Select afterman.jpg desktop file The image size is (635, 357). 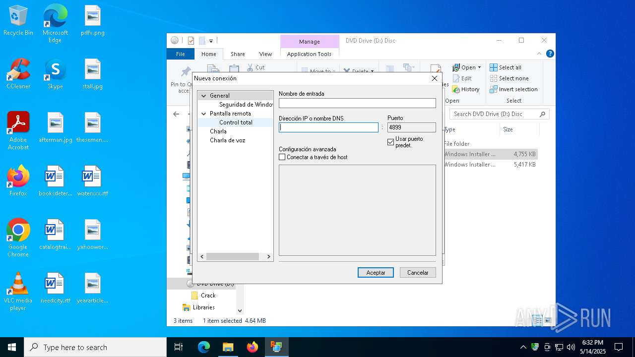(x=55, y=128)
